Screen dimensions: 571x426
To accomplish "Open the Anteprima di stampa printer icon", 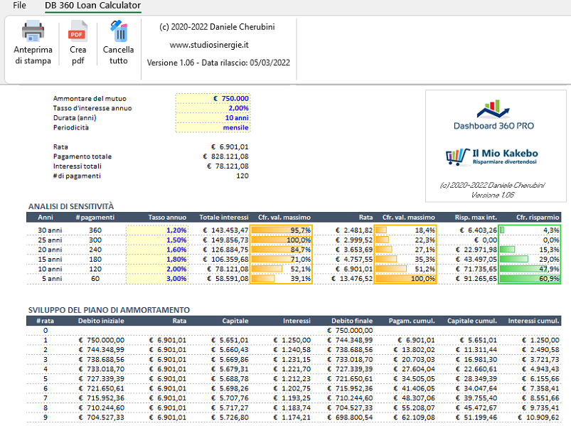I will [33, 31].
